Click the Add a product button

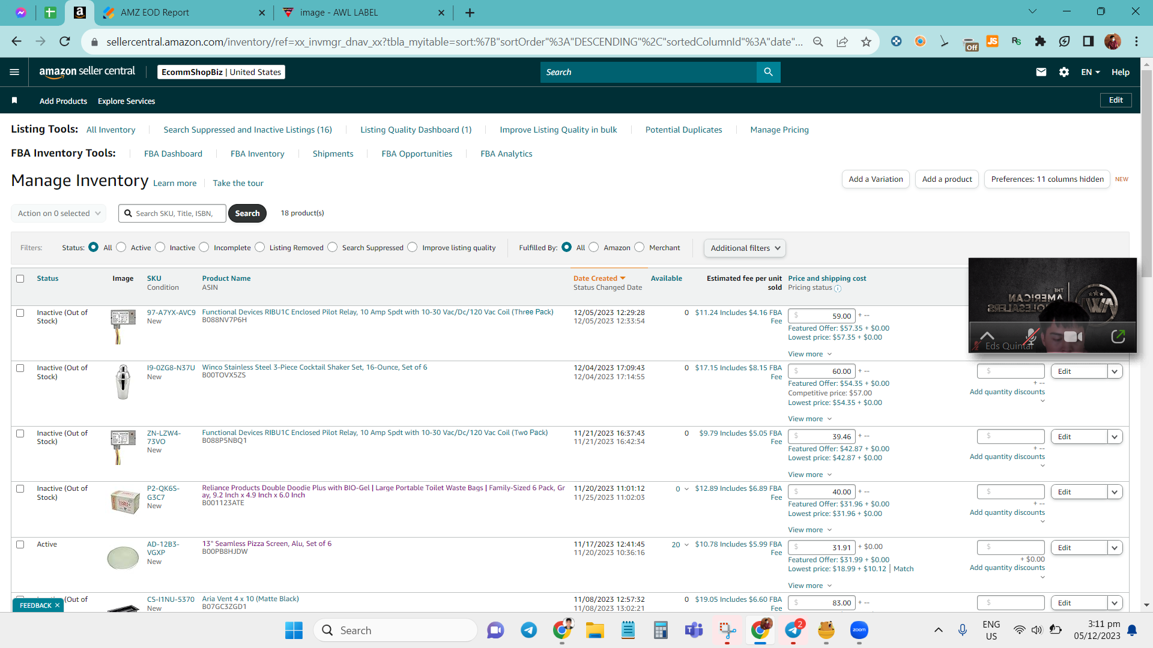pyautogui.click(x=947, y=179)
